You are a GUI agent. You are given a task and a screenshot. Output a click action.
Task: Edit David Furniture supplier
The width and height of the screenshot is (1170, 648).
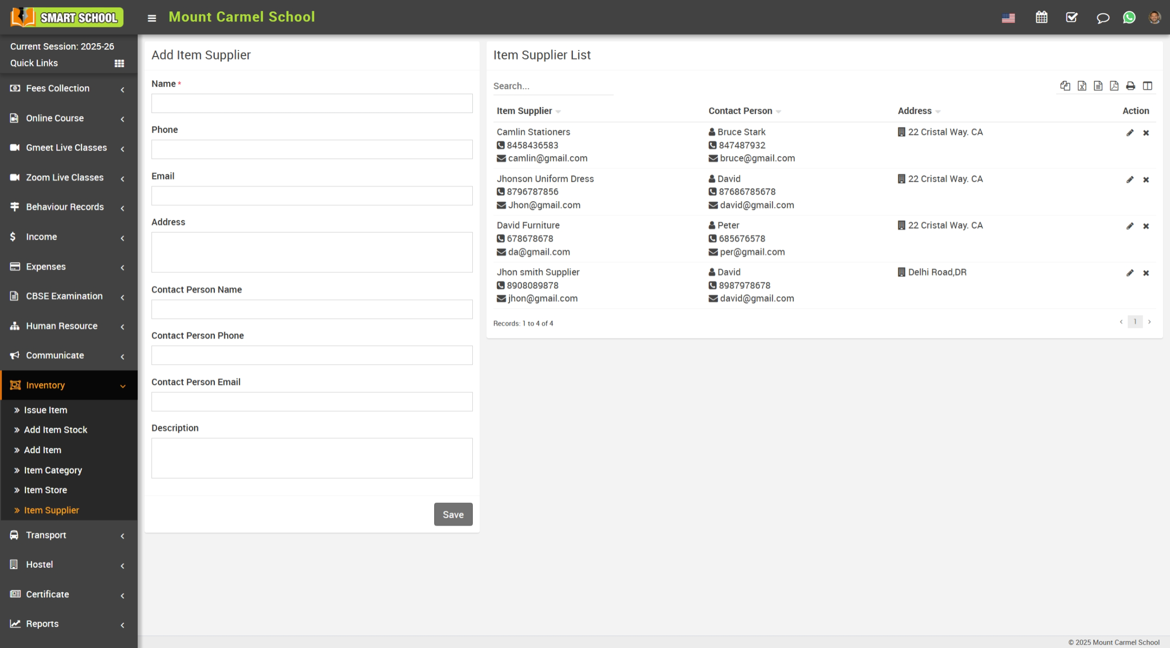[1130, 226]
